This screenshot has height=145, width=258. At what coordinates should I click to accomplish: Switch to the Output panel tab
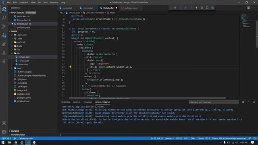77,102
